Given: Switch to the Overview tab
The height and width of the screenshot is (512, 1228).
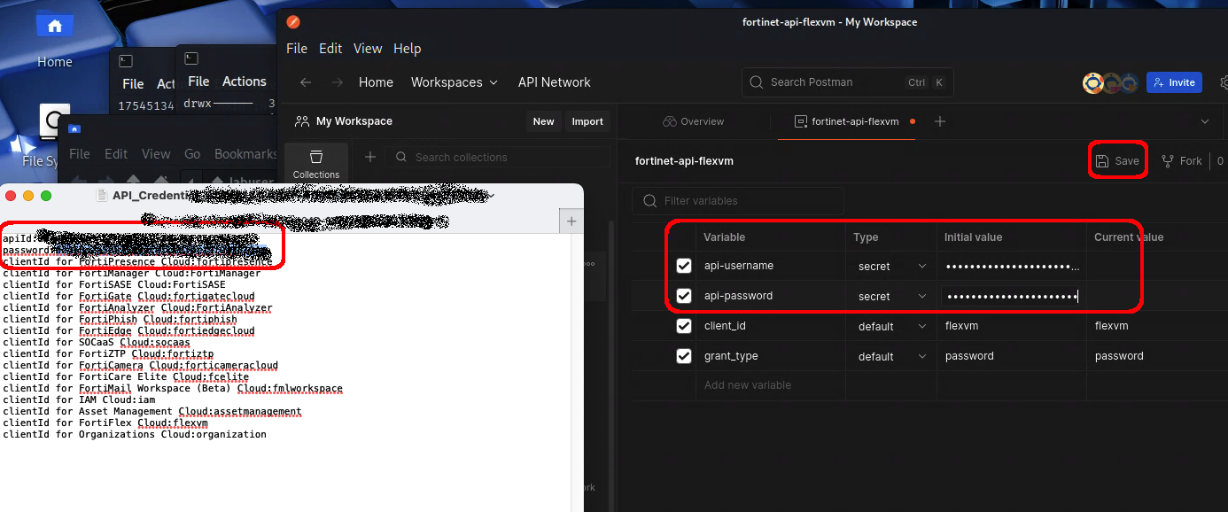Looking at the screenshot, I should point(694,121).
